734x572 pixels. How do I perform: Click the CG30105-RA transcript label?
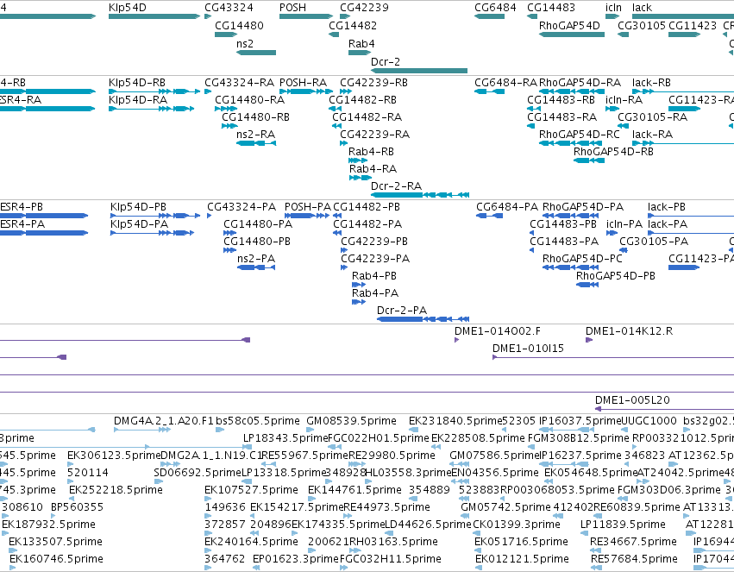(653, 117)
